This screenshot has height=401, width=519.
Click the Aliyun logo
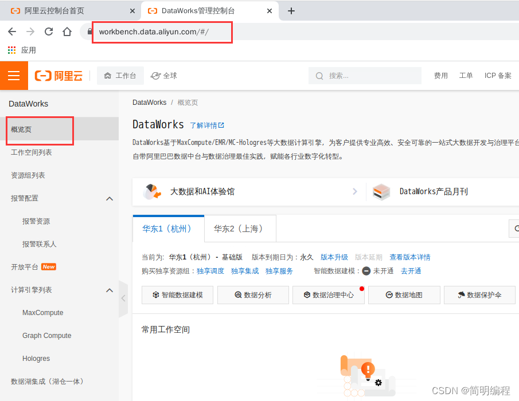[x=58, y=76]
